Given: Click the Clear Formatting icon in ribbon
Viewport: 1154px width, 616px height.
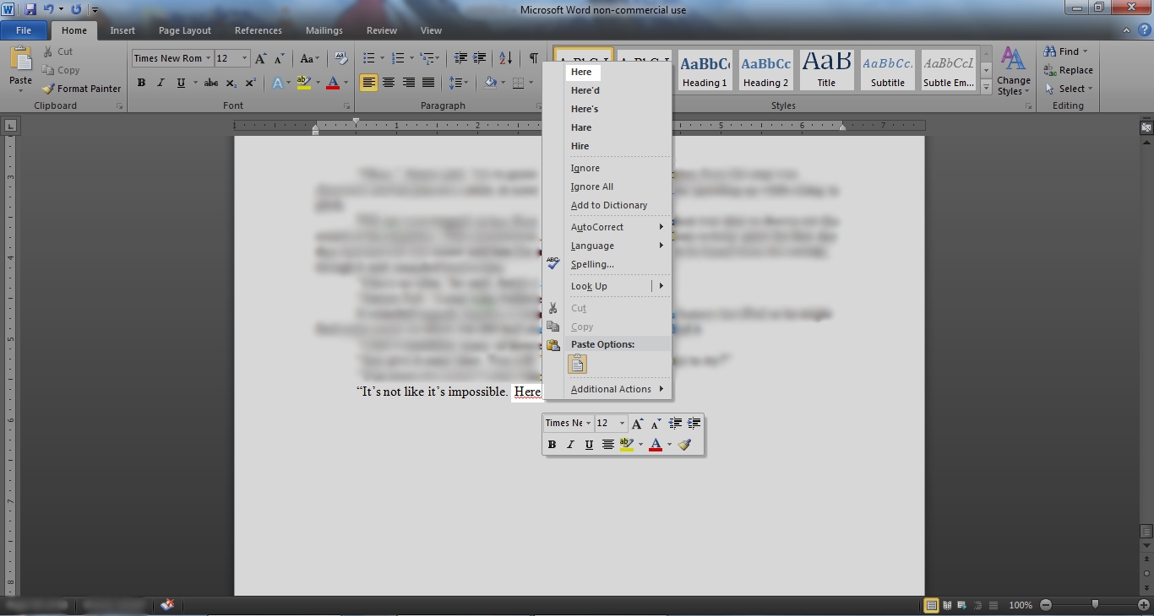Looking at the screenshot, I should pos(341,58).
